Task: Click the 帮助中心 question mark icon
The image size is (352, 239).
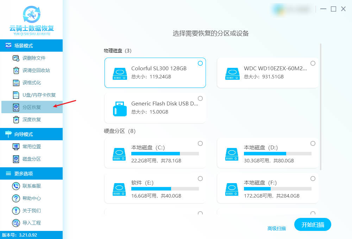Action: point(16,198)
